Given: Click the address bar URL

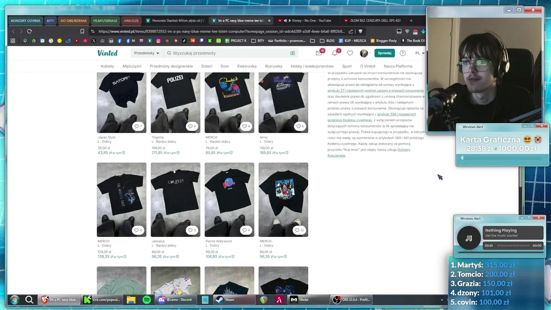Looking at the screenshot, I should point(221,31).
